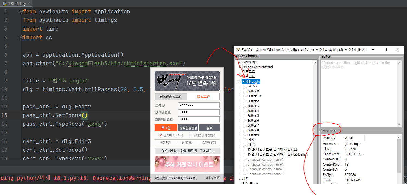Maximize the SWAPY window
Viewport: 407px width, 195px height.
385,49
